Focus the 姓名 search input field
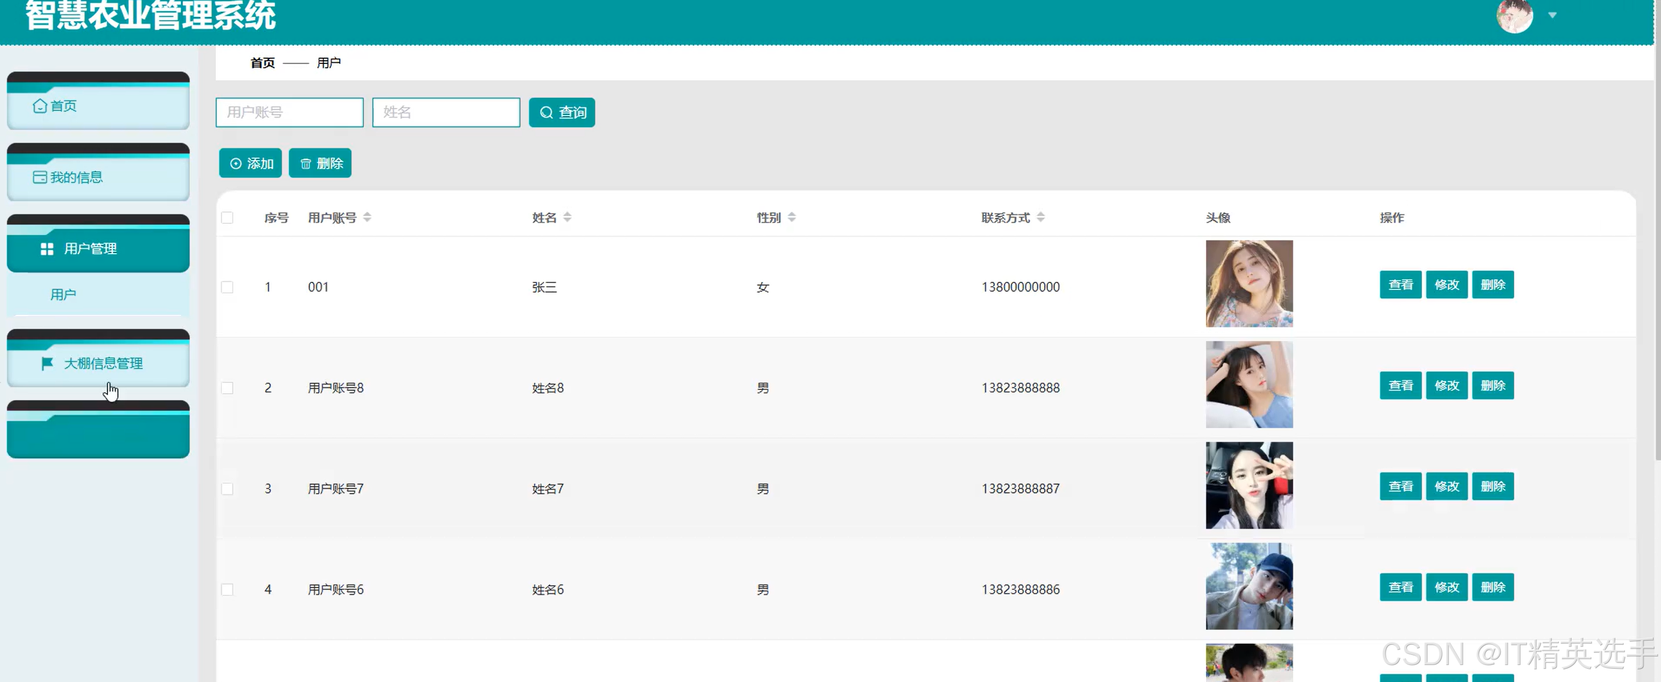 coord(446,113)
